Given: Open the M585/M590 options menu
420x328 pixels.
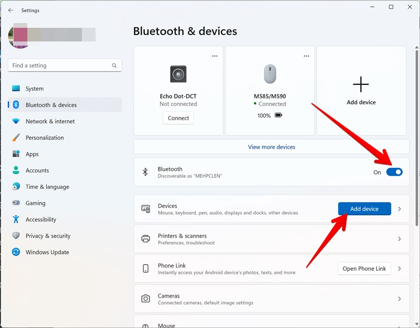Looking at the screenshot, I should [306, 55].
